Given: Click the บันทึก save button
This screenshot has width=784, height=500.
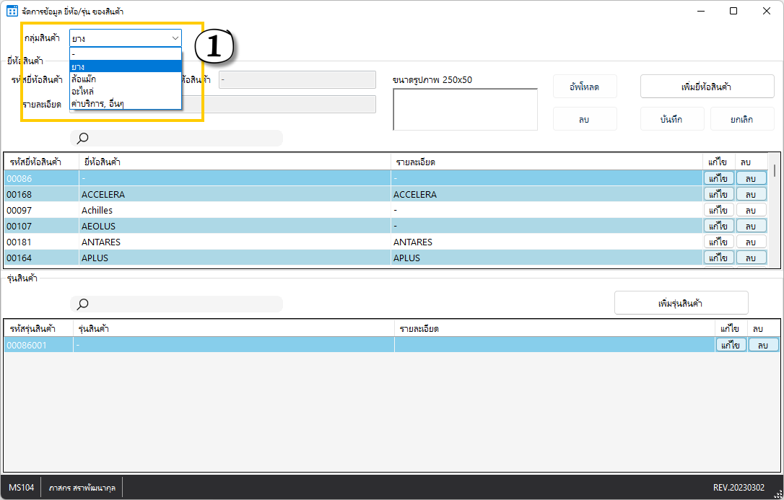Looking at the screenshot, I should pos(671,119).
